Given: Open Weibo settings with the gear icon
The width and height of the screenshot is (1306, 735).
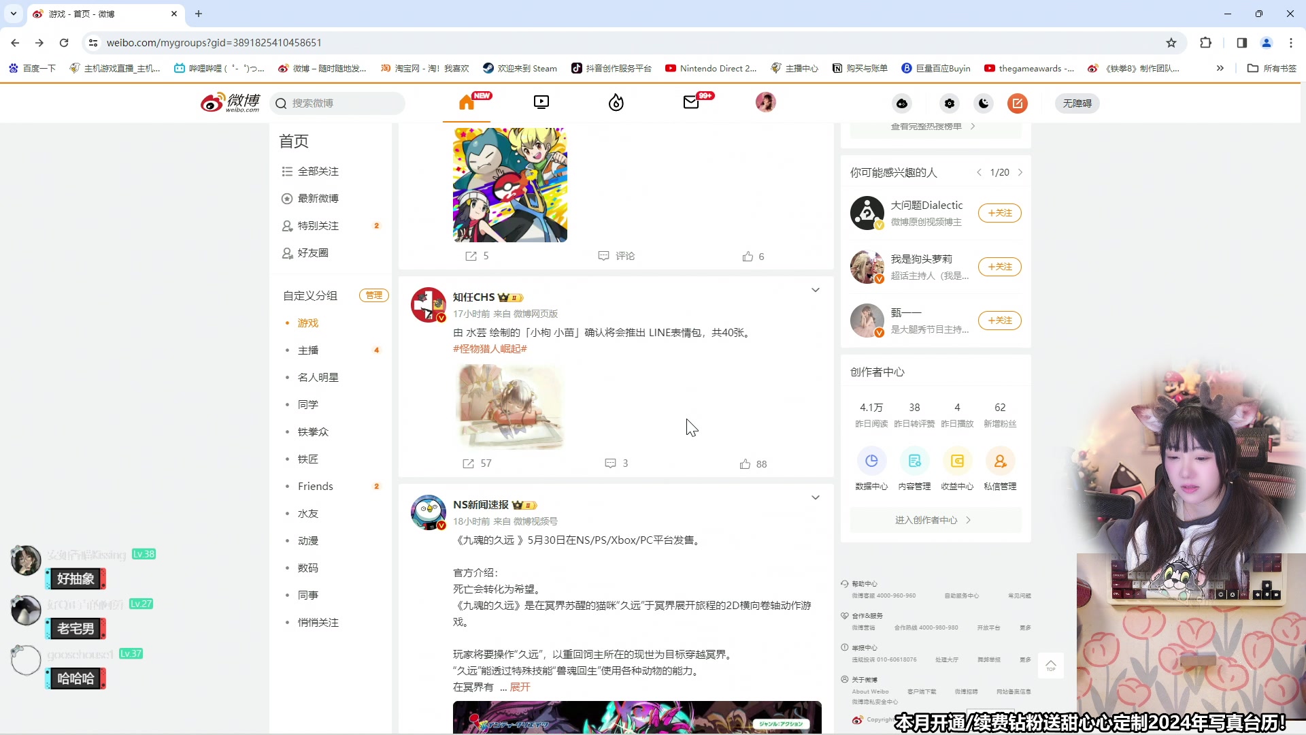Looking at the screenshot, I should pos(950,103).
